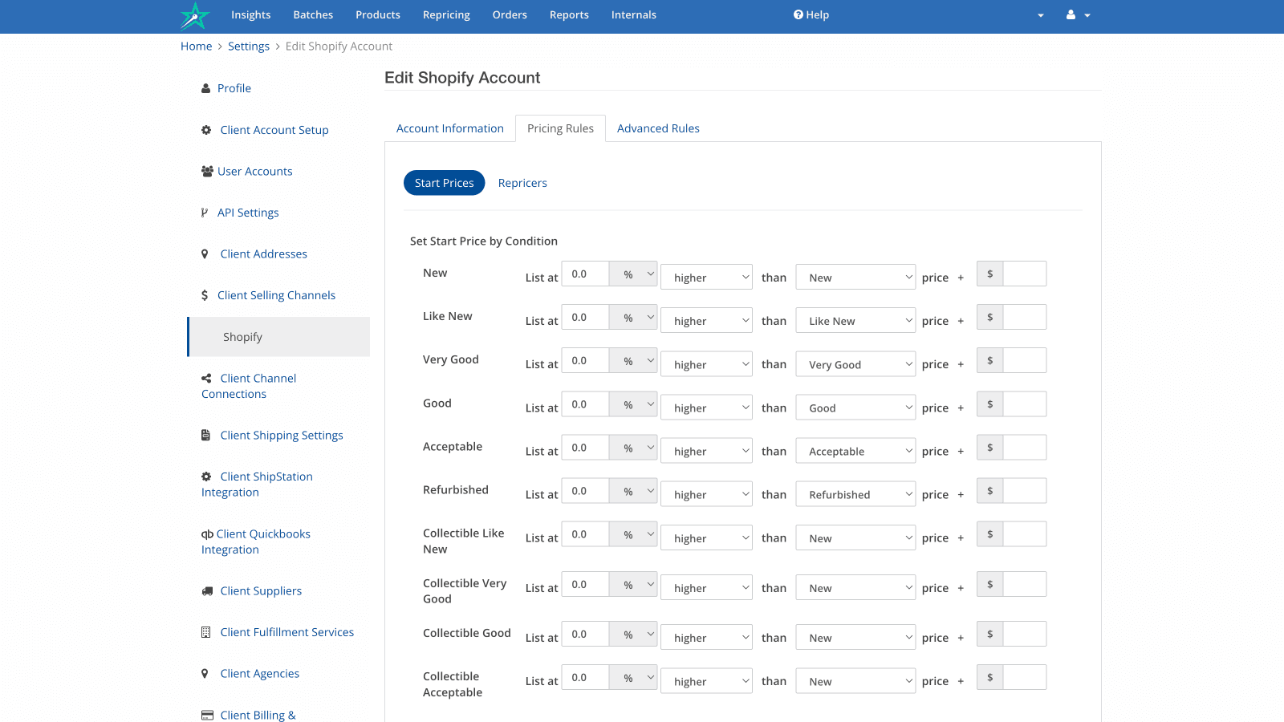Click the star logo in the header
1284x722 pixels.
pyautogui.click(x=194, y=16)
